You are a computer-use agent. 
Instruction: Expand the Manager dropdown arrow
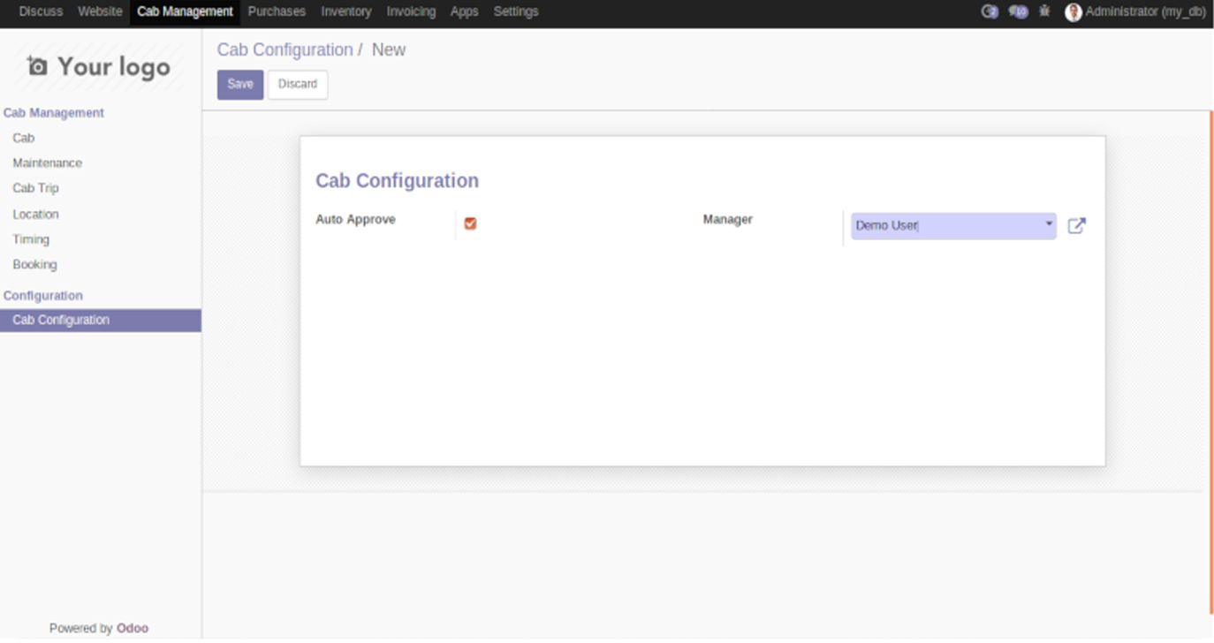tap(1049, 224)
